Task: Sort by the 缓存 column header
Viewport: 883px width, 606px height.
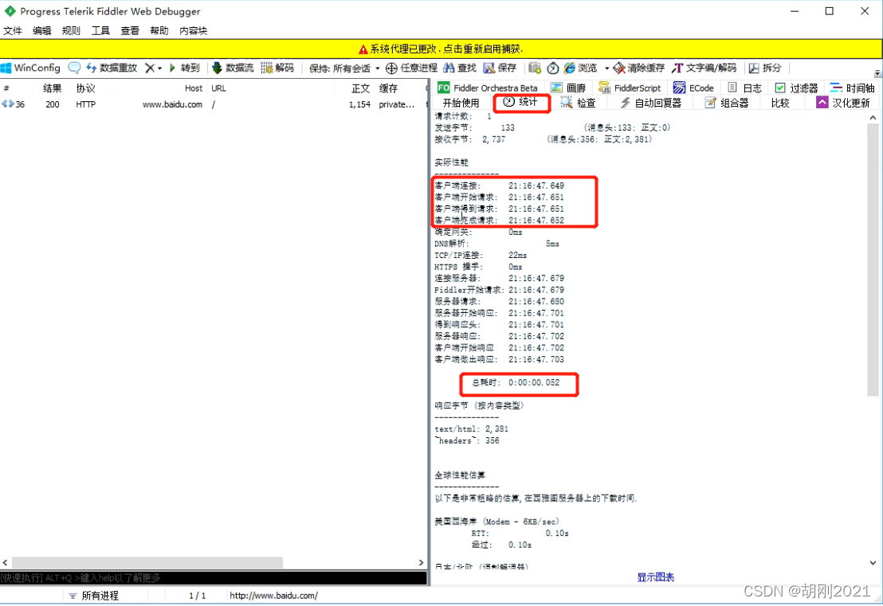Action: tap(388, 88)
